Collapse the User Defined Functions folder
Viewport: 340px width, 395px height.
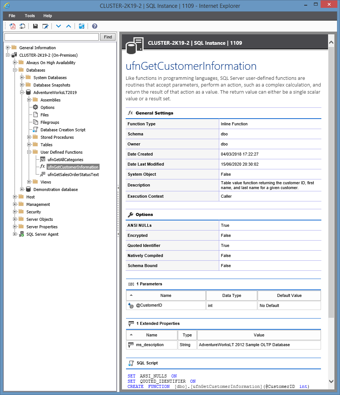29,152
